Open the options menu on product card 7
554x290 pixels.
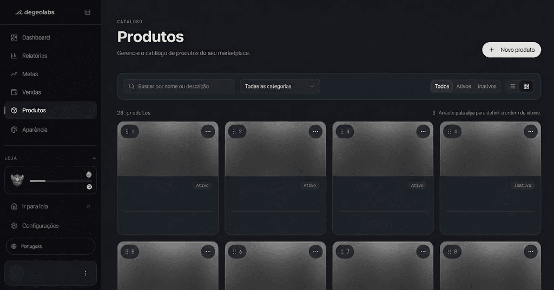pyautogui.click(x=423, y=252)
